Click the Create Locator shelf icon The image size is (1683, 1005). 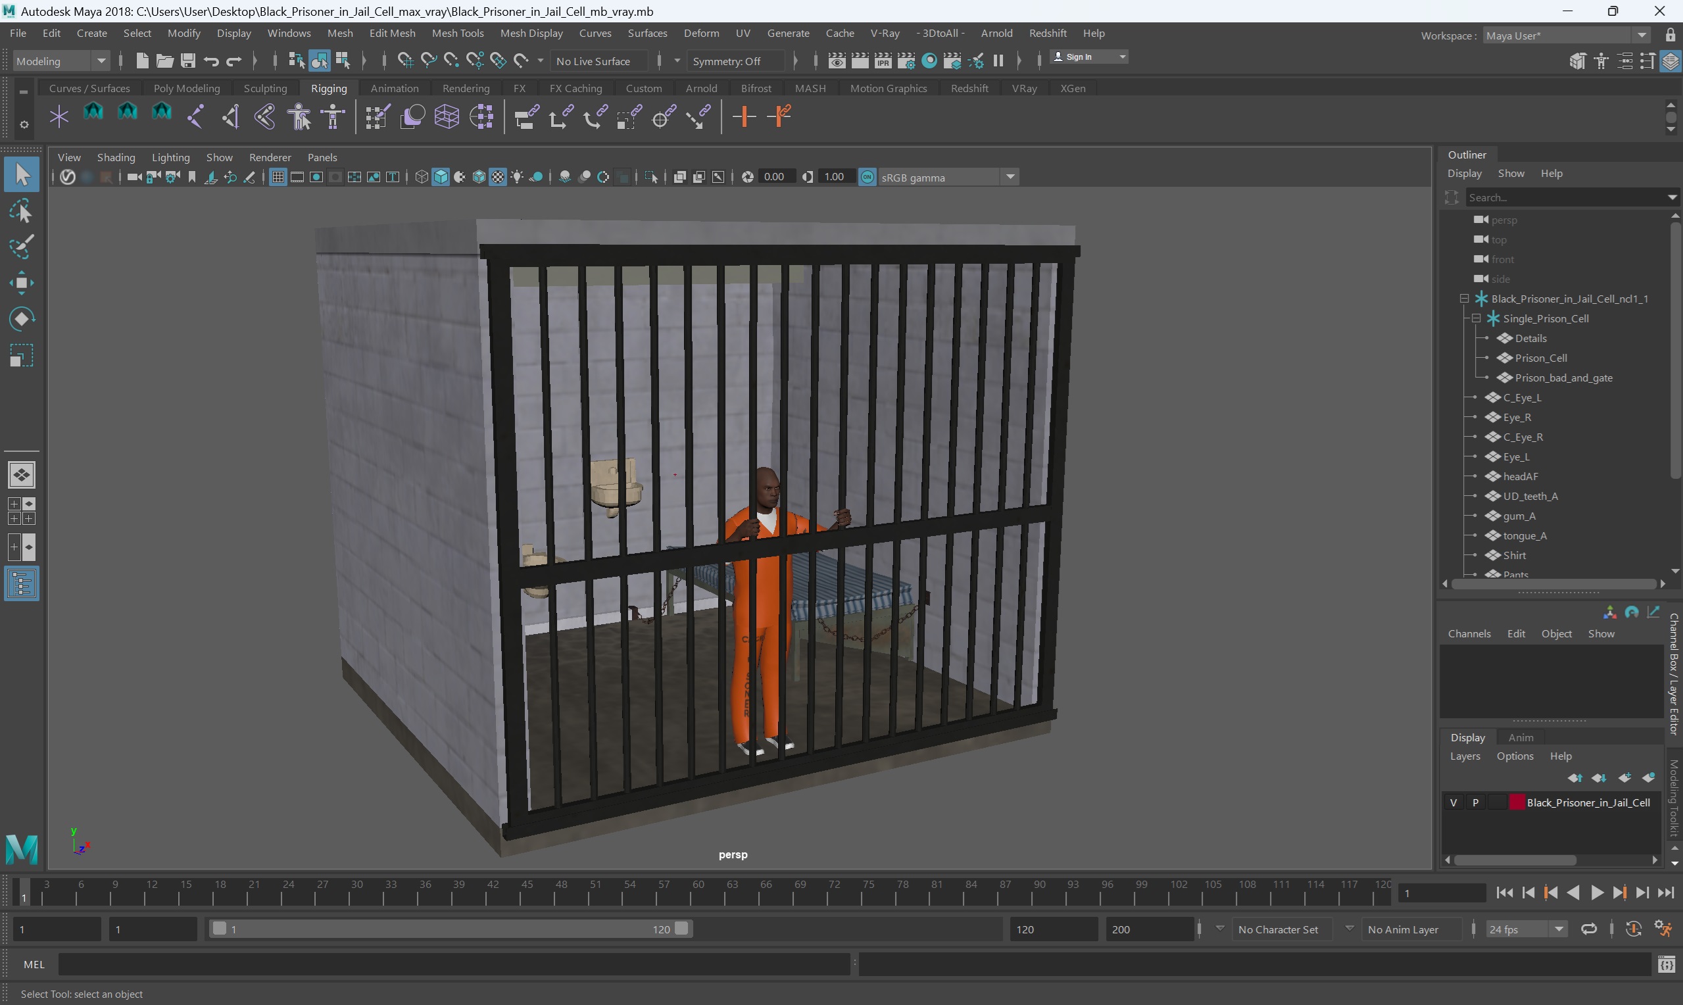[60, 117]
